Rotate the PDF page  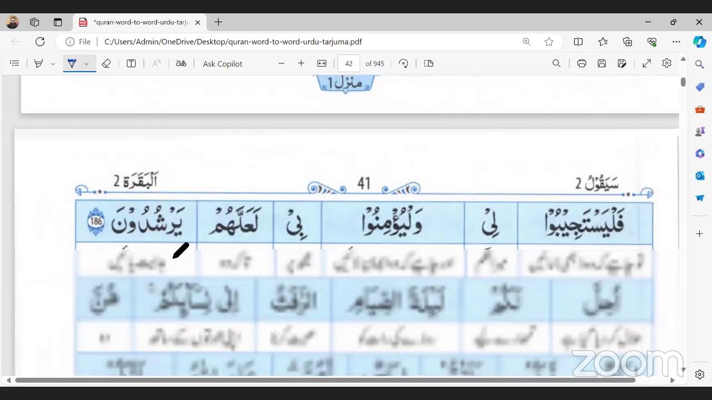404,63
